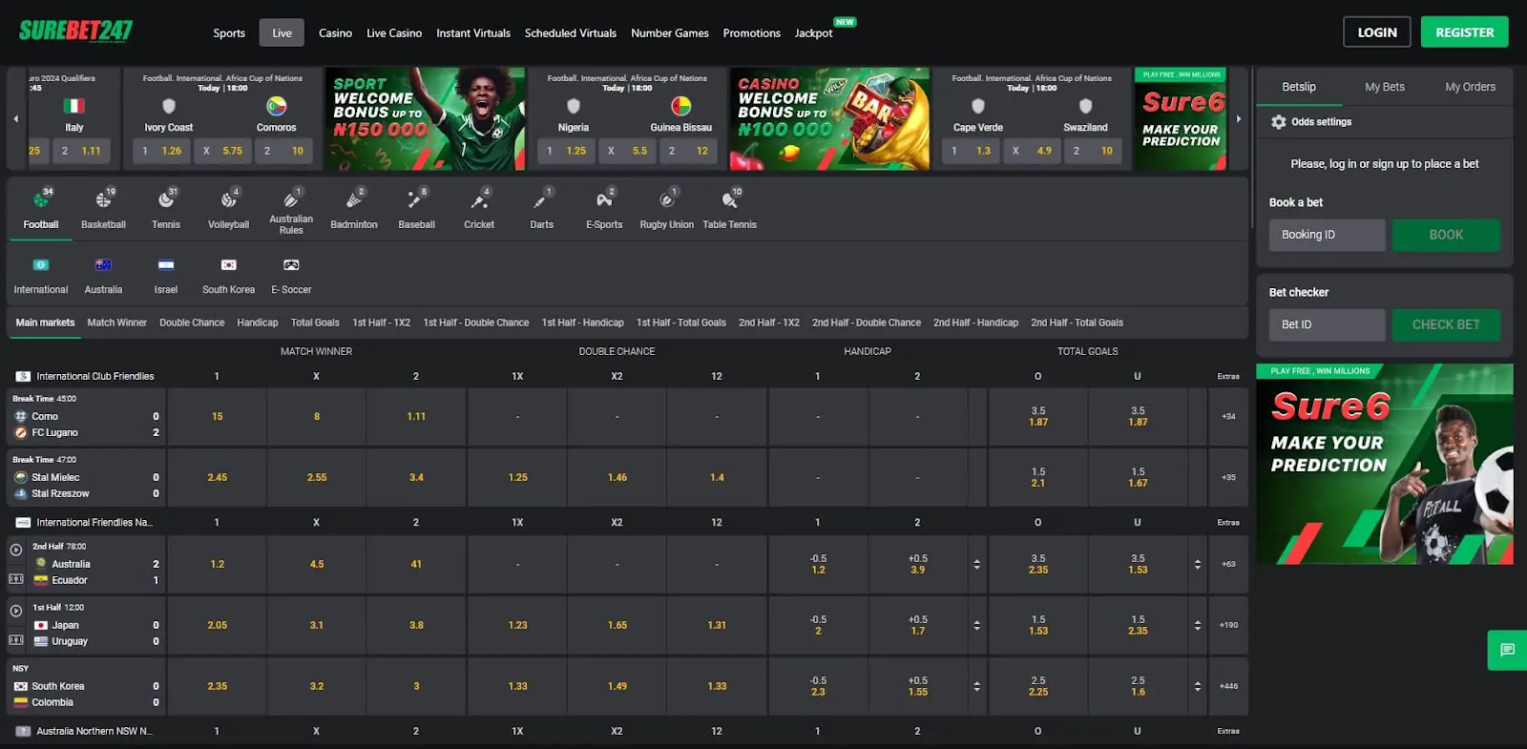Click the BOOK button

click(1446, 235)
